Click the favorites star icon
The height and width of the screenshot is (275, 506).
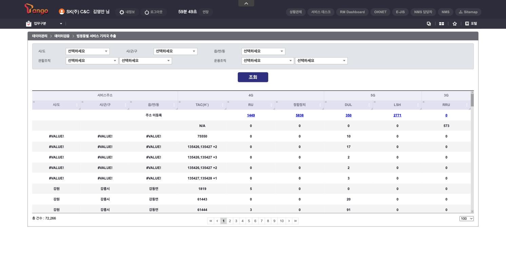pyautogui.click(x=455, y=24)
